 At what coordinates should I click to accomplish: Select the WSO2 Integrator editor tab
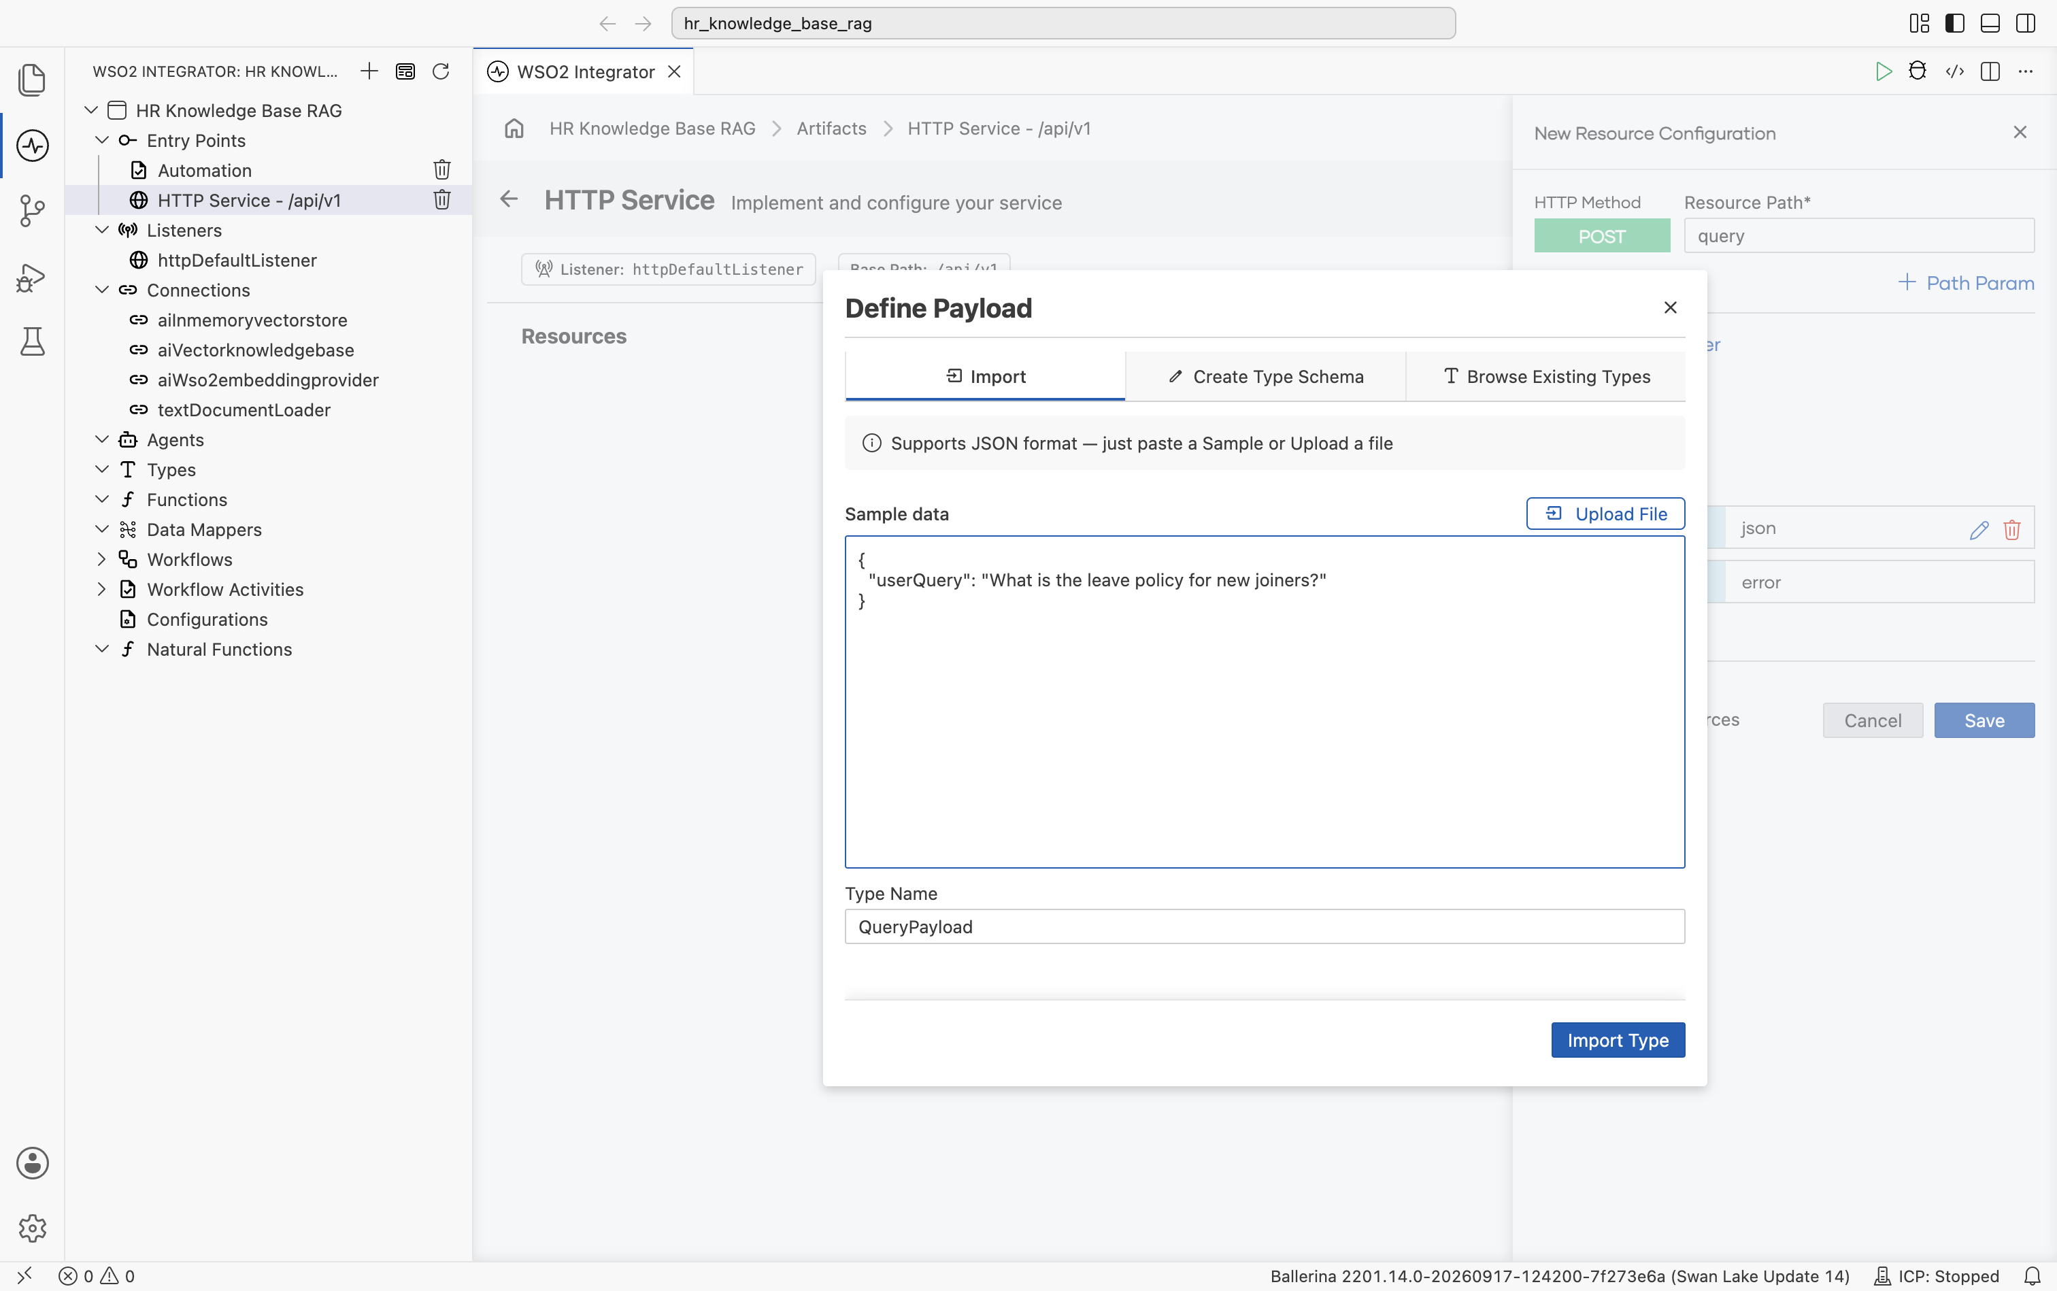click(585, 71)
